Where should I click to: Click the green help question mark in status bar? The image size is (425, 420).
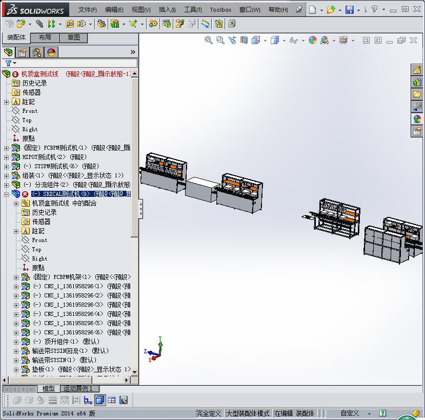pyautogui.click(x=382, y=413)
